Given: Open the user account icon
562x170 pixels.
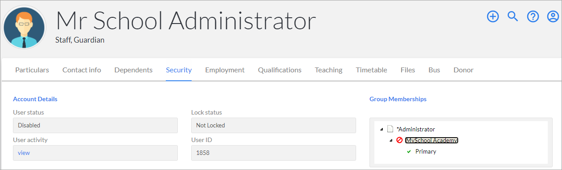Looking at the screenshot, I should 553,17.
